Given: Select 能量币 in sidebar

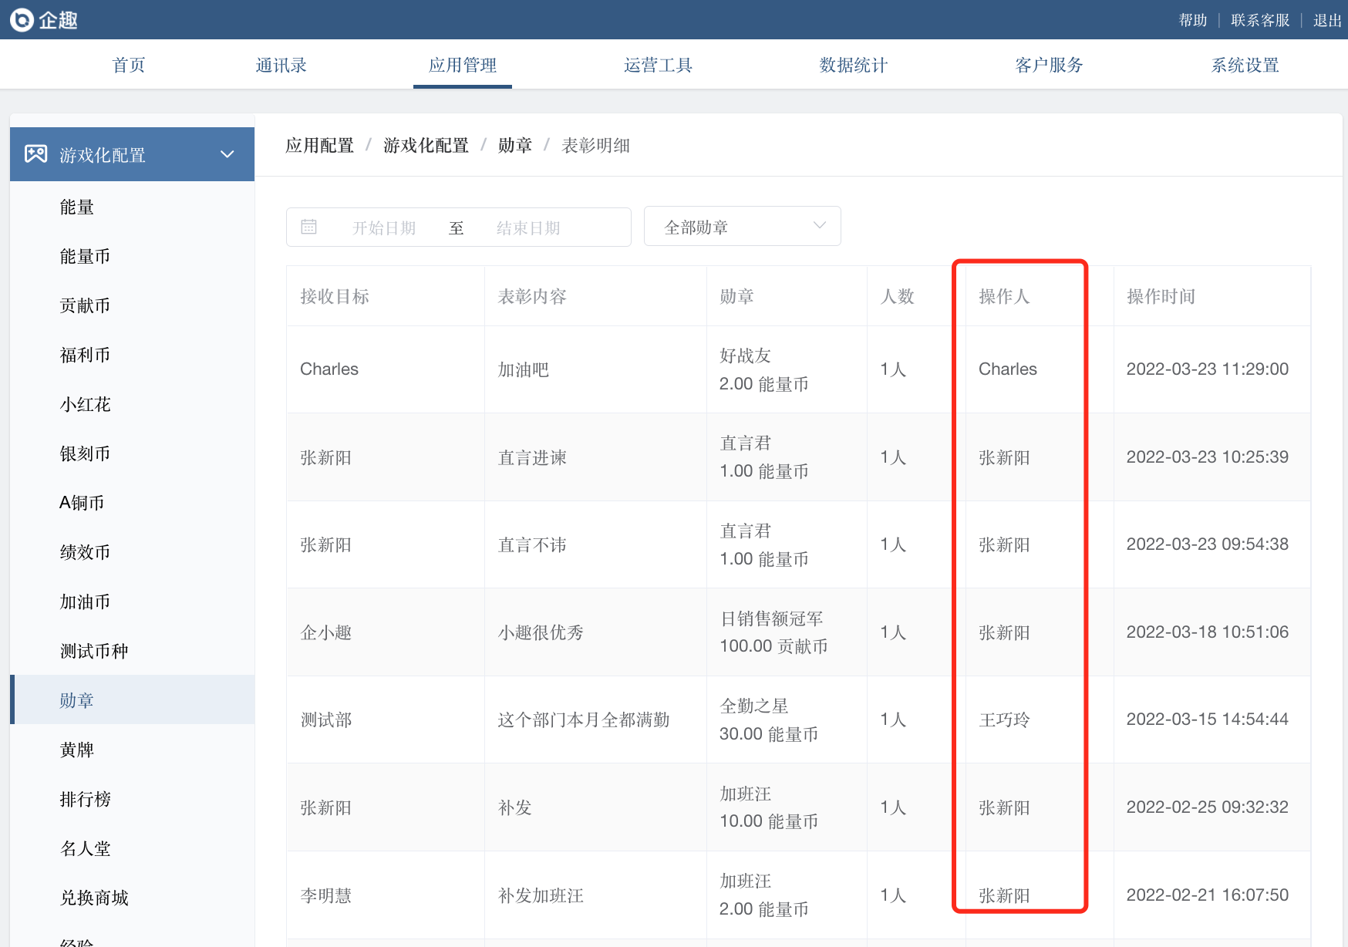Looking at the screenshot, I should coord(132,256).
